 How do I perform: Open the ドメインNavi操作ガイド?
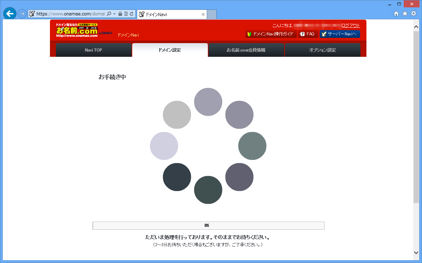coord(271,34)
